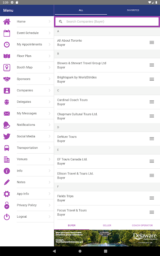Tap the Logout power icon
This screenshot has width=160, height=256.
pyautogui.click(x=7, y=217)
